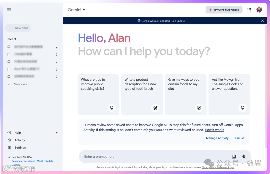270x174 pixels.
Task: Open the fourth recent chat entry
Action: 27,69
